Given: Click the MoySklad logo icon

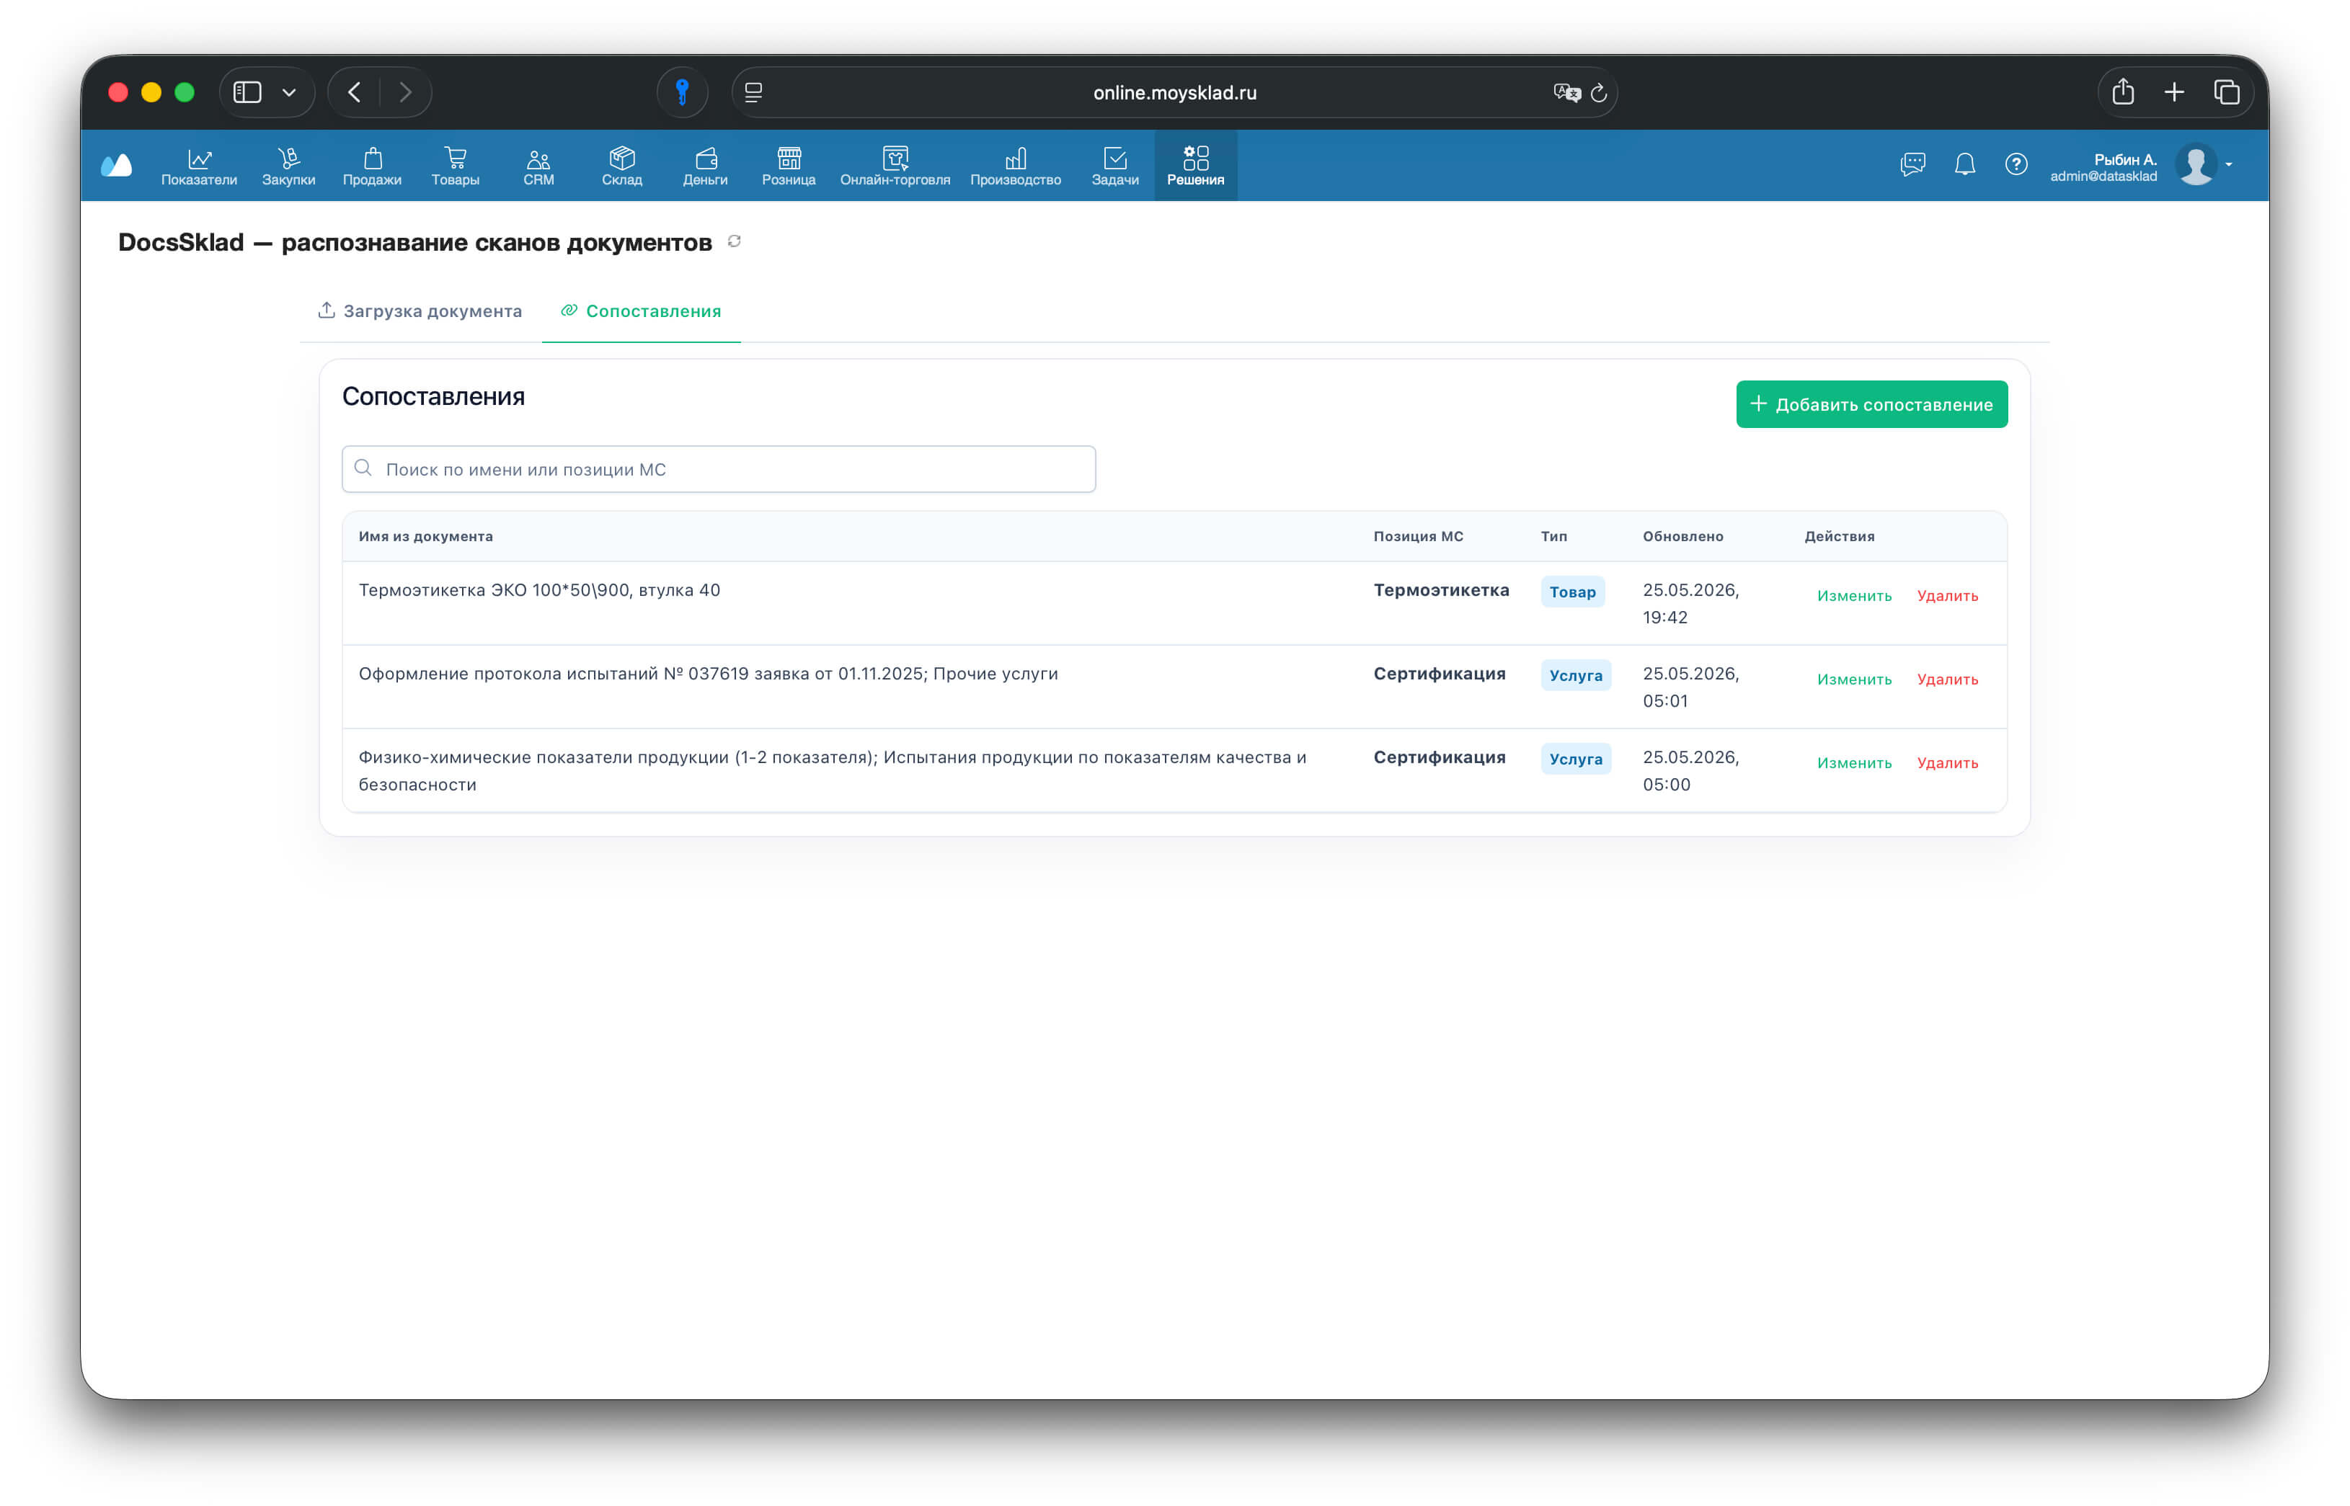Looking at the screenshot, I should [x=117, y=165].
